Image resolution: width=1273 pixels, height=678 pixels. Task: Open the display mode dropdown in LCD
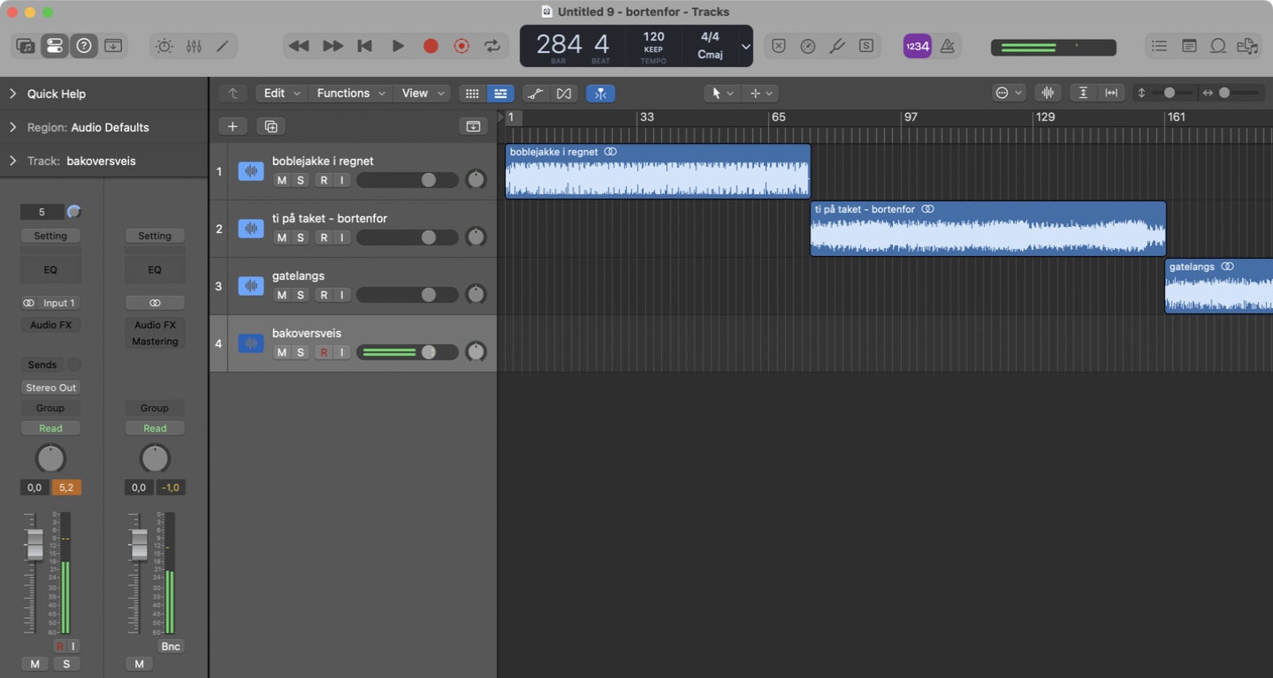[x=745, y=46]
